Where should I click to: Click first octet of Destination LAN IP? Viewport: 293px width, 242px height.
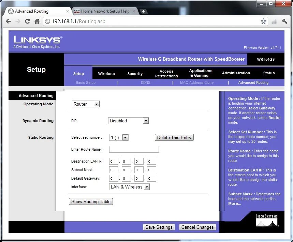(114, 161)
